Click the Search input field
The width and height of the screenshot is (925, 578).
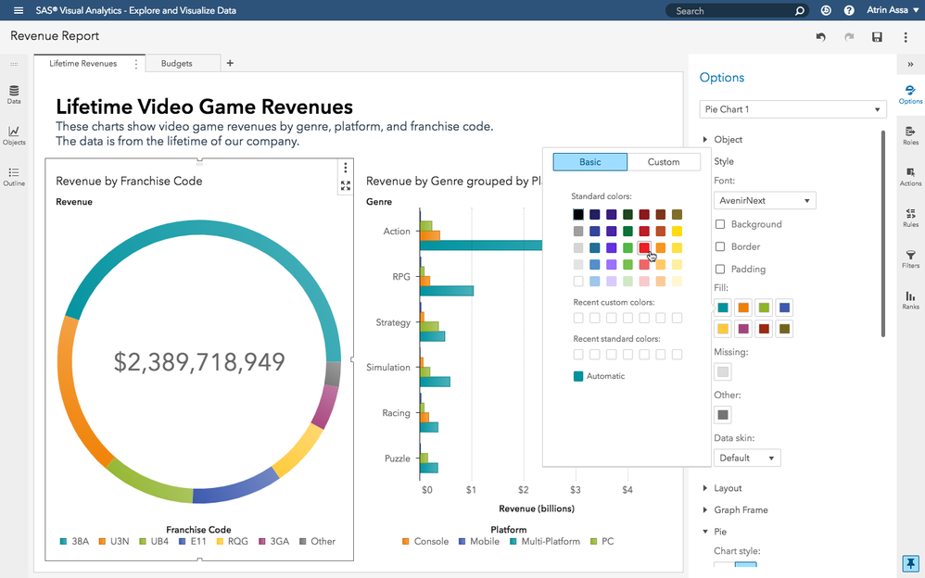(732, 11)
